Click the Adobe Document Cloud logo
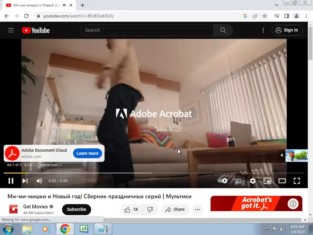Viewport: 313px width, 235px height. [12, 153]
